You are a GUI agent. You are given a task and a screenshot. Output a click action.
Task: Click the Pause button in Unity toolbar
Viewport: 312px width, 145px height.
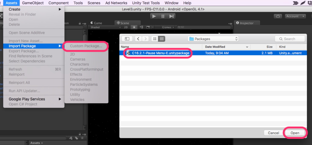[x=163, y=16]
